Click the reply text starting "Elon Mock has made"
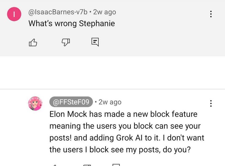The width and height of the screenshot is (225, 166). tap(123, 114)
